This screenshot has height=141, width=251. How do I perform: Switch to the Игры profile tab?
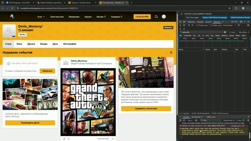coord(19,44)
